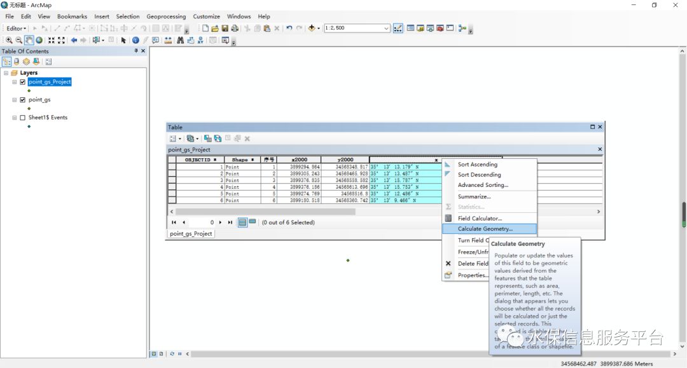687x368 pixels.
Task: Close the point_gs_Project table pane
Action: 600,149
